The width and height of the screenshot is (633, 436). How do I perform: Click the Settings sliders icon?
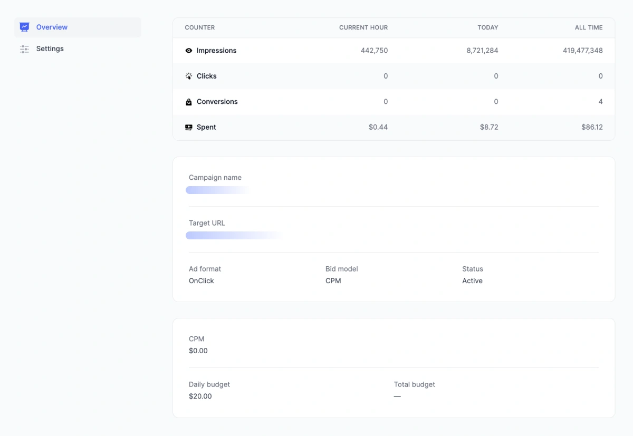click(24, 49)
